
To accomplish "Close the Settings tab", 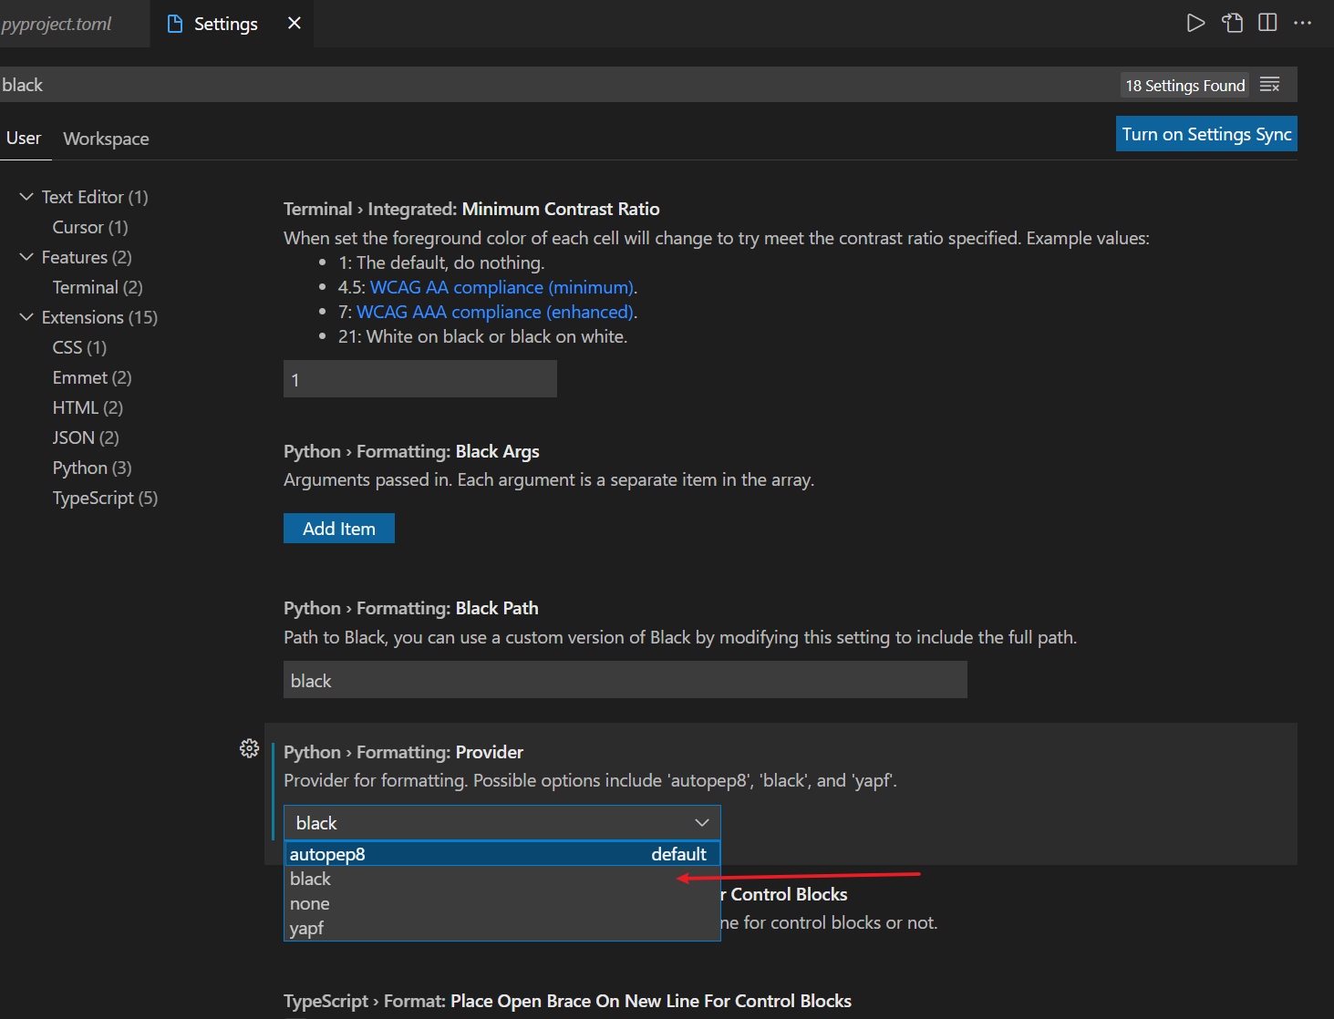I will pos(295,23).
